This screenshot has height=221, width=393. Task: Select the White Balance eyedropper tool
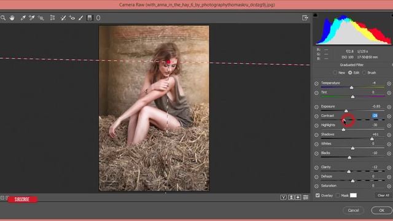(23, 18)
